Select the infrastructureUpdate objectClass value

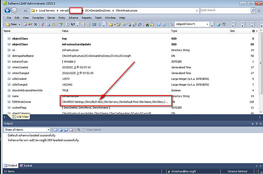(76, 44)
